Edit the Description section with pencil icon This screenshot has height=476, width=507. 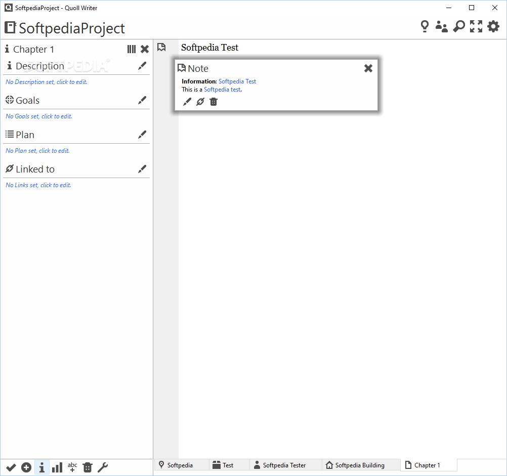click(x=142, y=66)
